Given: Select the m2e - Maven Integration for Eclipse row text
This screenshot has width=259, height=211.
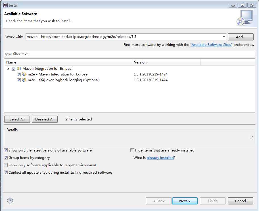Looking at the screenshot, I should [x=58, y=74].
